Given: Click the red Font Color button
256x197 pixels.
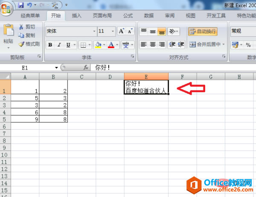Looking at the screenshot, I should [x=111, y=45].
